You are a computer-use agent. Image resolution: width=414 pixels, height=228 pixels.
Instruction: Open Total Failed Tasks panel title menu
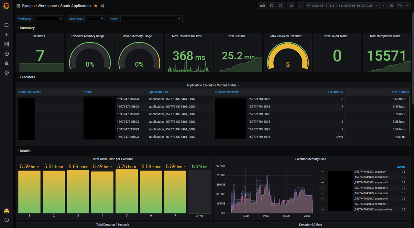[x=335, y=36]
